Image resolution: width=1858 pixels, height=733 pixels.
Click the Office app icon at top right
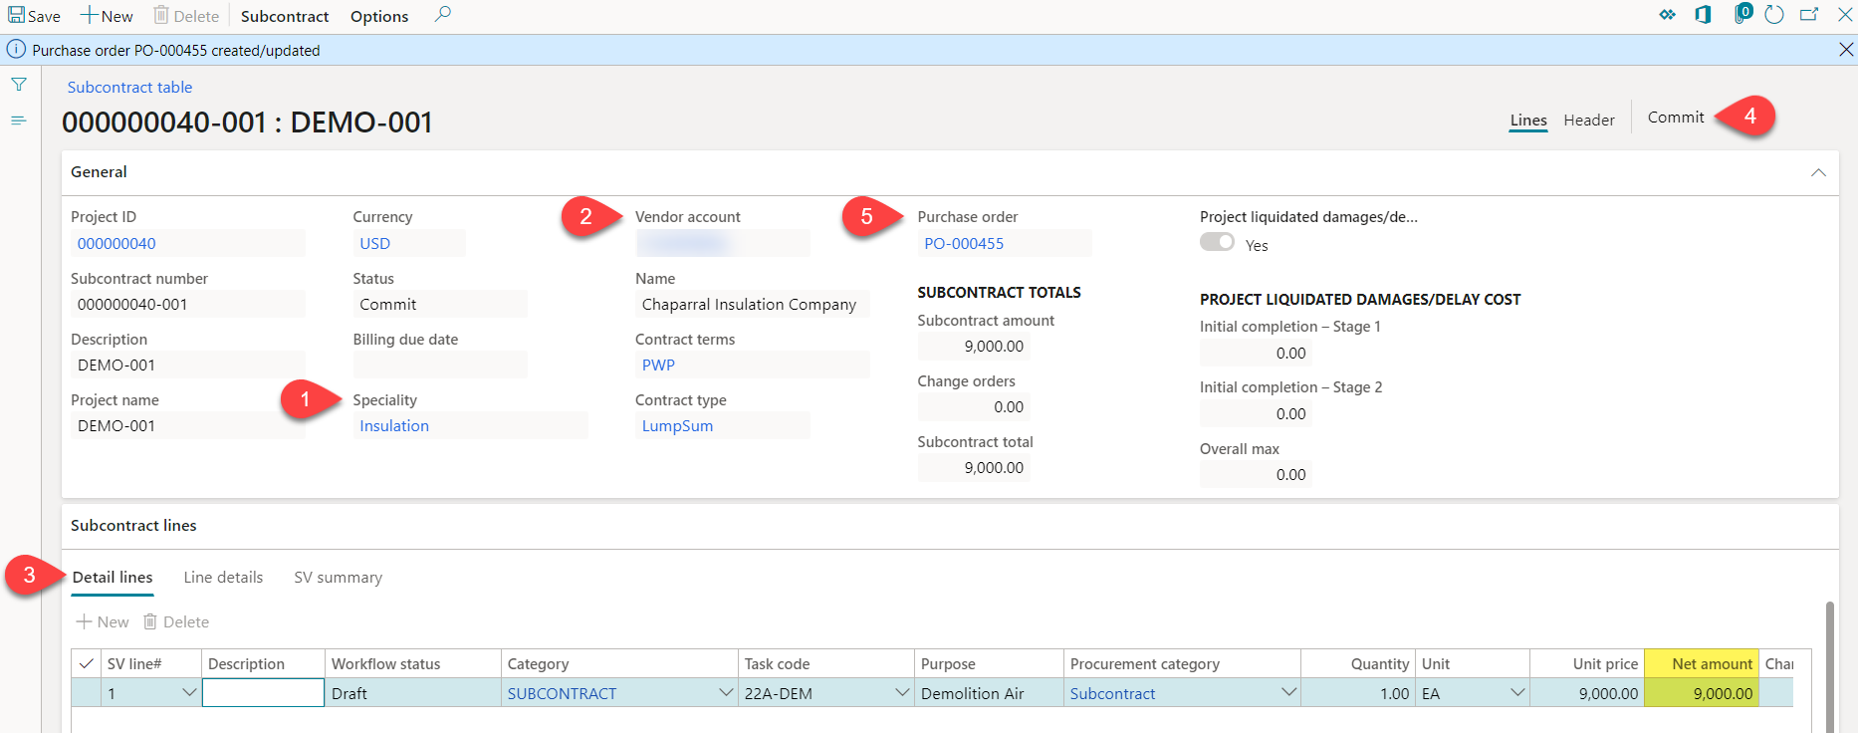coord(1704,15)
